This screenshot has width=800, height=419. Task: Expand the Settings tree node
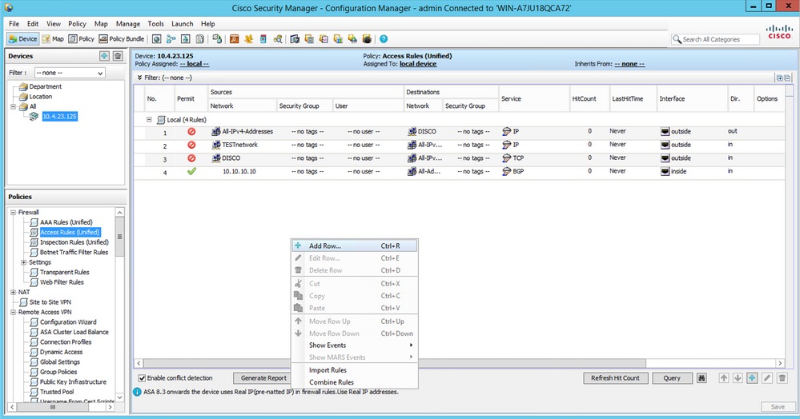23,262
